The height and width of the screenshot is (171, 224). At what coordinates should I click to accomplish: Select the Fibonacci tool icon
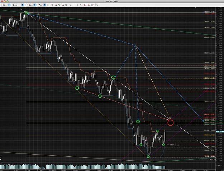[81, 5]
